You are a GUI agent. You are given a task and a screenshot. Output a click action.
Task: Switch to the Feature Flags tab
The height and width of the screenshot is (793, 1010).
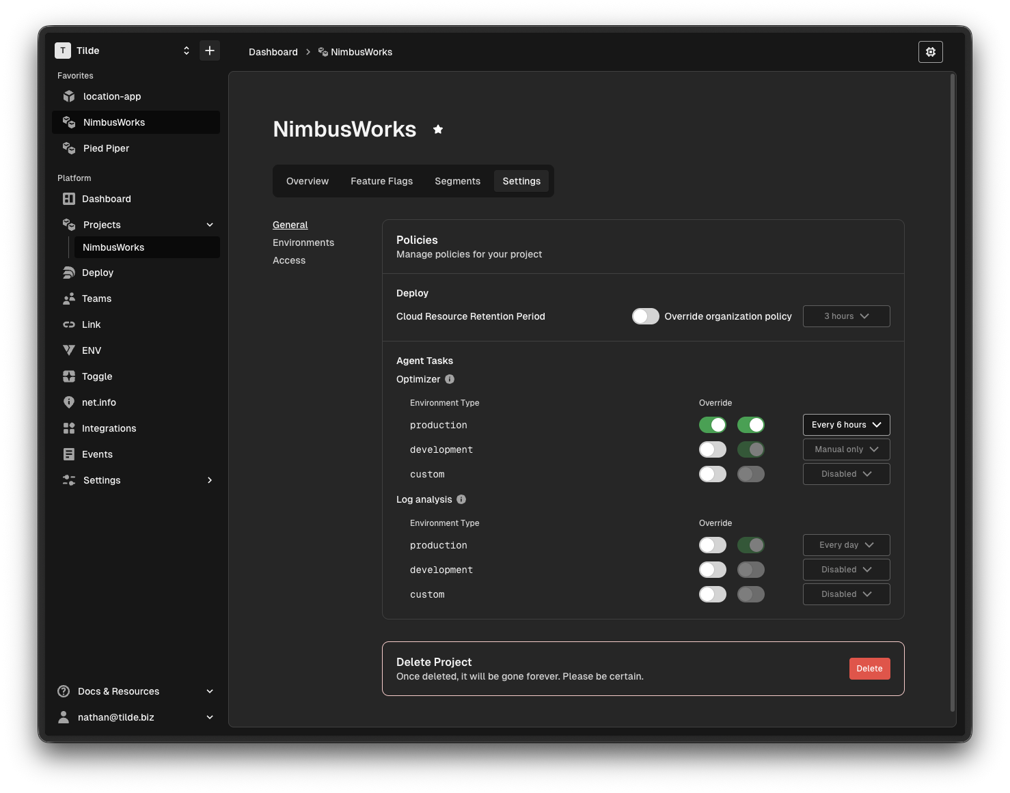point(382,181)
